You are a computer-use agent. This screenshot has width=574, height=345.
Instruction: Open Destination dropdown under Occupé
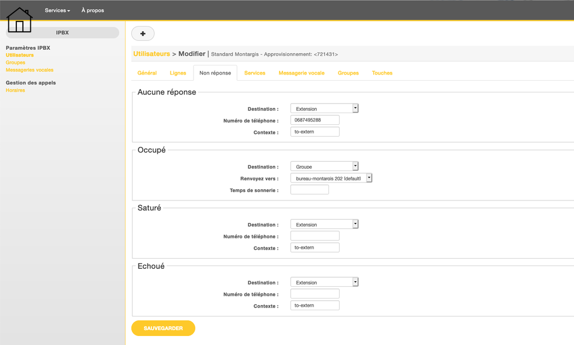pos(324,166)
